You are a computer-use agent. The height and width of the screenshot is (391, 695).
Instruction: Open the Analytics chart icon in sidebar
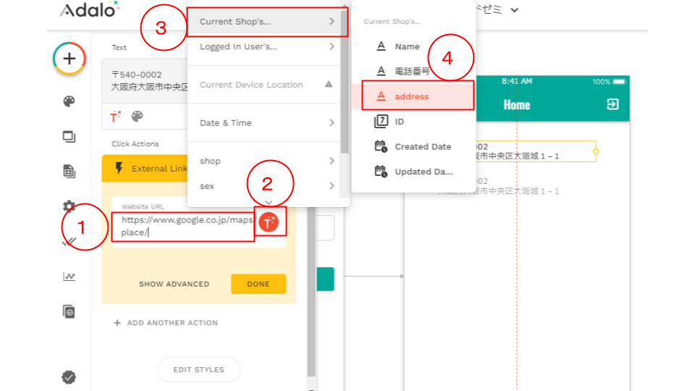pos(69,277)
